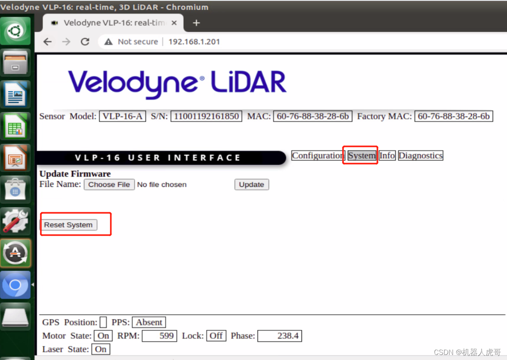Click the Reset System button
This screenshot has height=360, width=507.
pyautogui.click(x=68, y=225)
